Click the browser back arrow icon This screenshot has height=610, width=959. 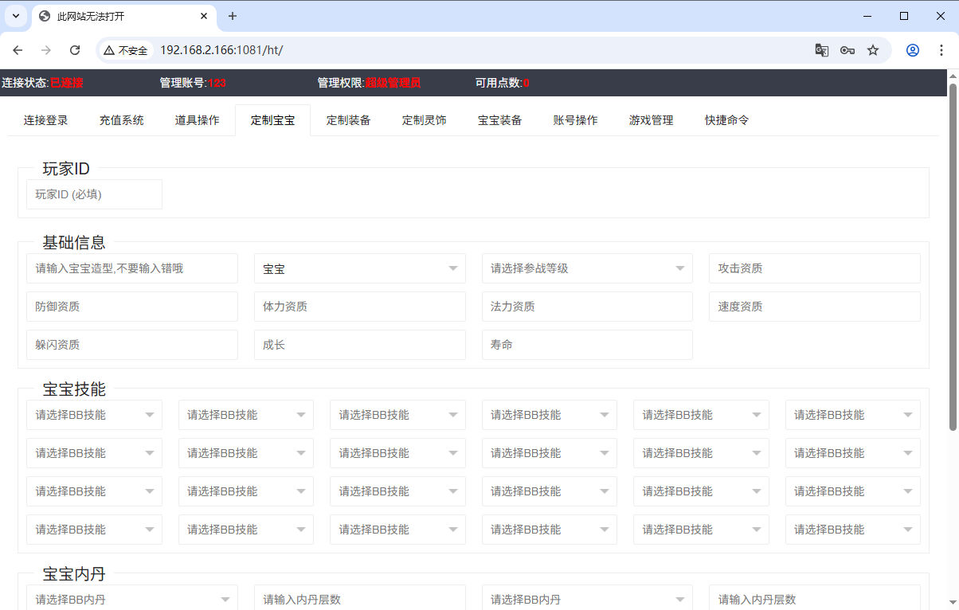click(18, 50)
